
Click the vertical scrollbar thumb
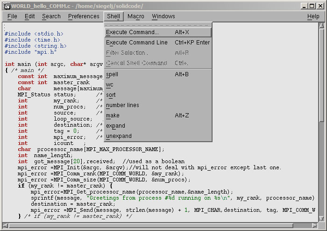click(321, 75)
